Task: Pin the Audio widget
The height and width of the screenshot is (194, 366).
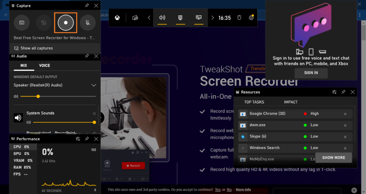Action: click(x=87, y=56)
